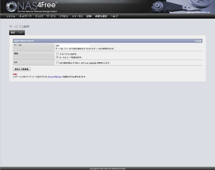The width and height of the screenshot is (215, 170).
Task: Click the NAS4Free logo
Action: point(31,6)
